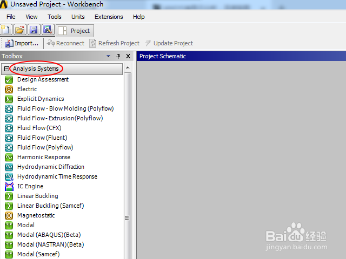Open the Extensions menu

click(109, 17)
